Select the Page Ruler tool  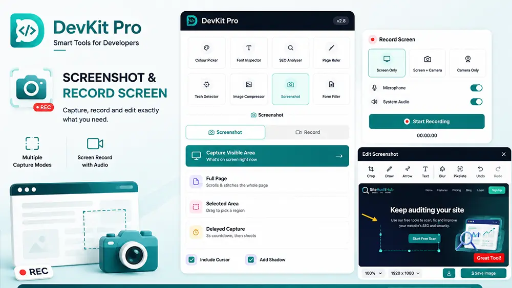point(331,53)
